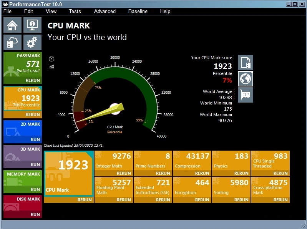Screen dimensions: 307x229
Task: Select the globe world comparison icon
Action: tap(246, 79)
